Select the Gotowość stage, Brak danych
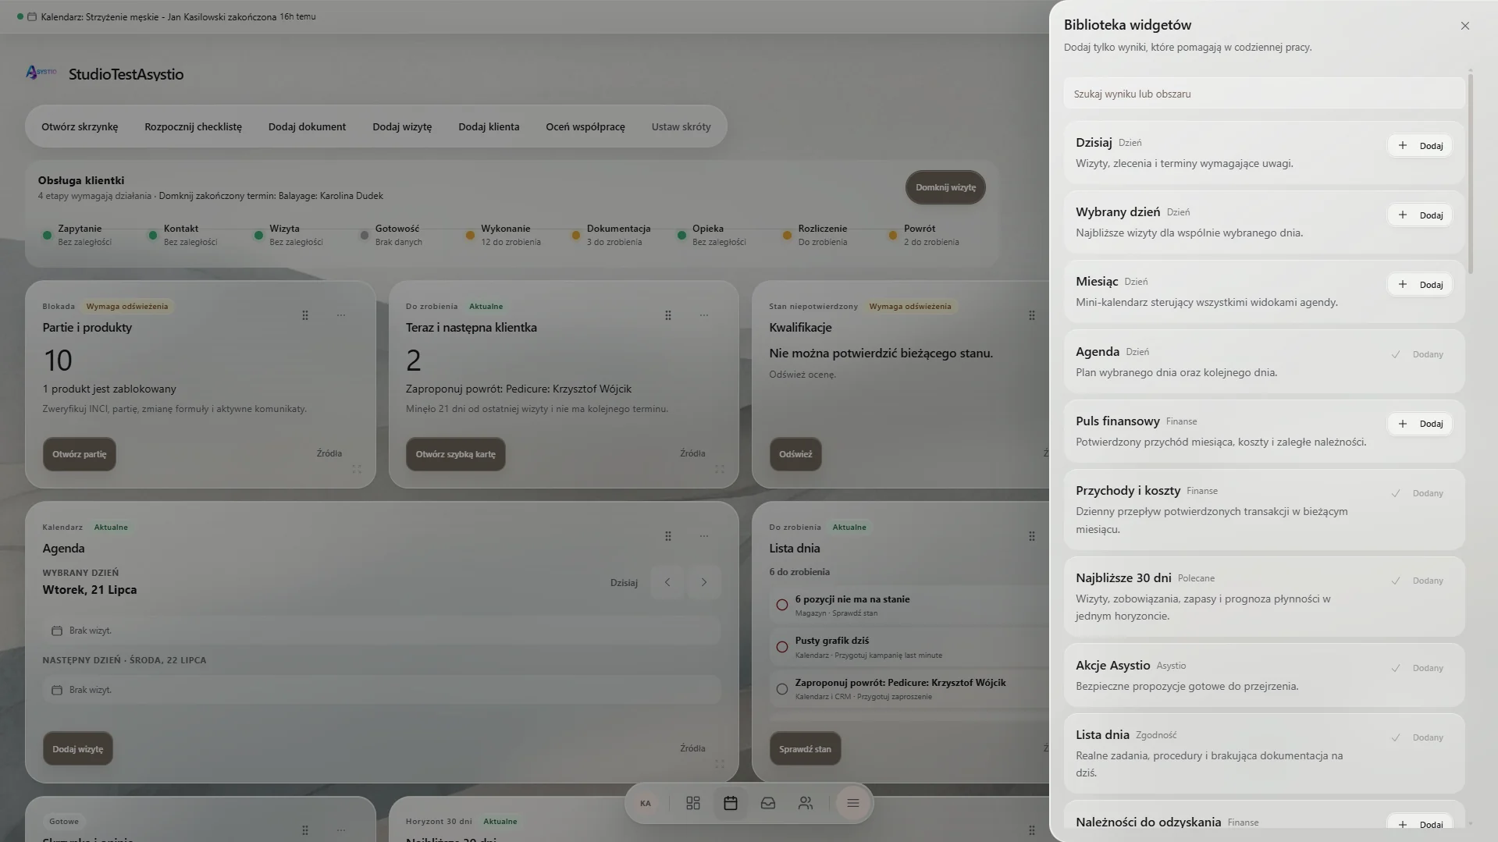Viewport: 1498px width, 842px height. [390, 235]
